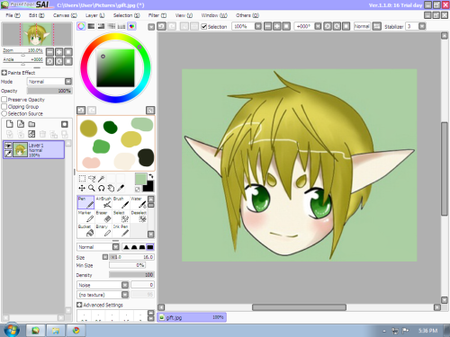Click the green foreground color swatch
The image size is (450, 337).
tap(140, 179)
